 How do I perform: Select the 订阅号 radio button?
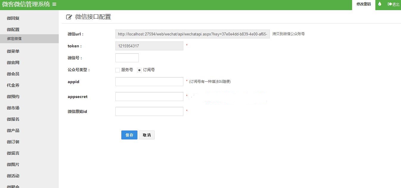click(139, 70)
